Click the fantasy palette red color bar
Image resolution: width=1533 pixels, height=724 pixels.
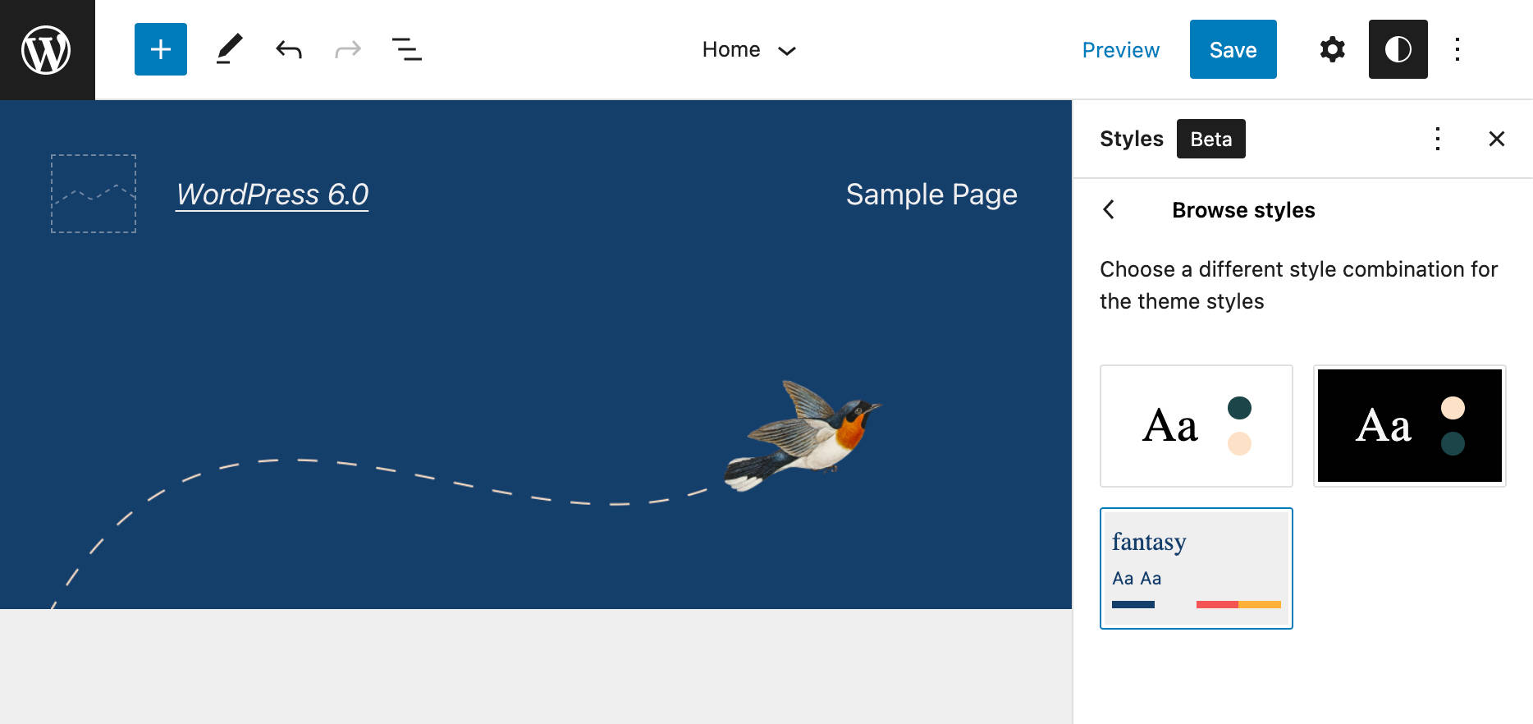pos(1215,603)
